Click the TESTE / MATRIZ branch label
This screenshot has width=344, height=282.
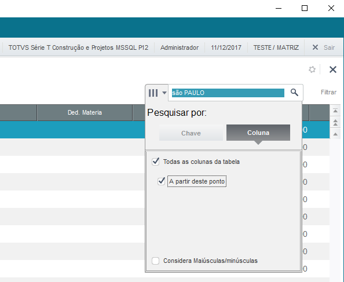tap(276, 47)
